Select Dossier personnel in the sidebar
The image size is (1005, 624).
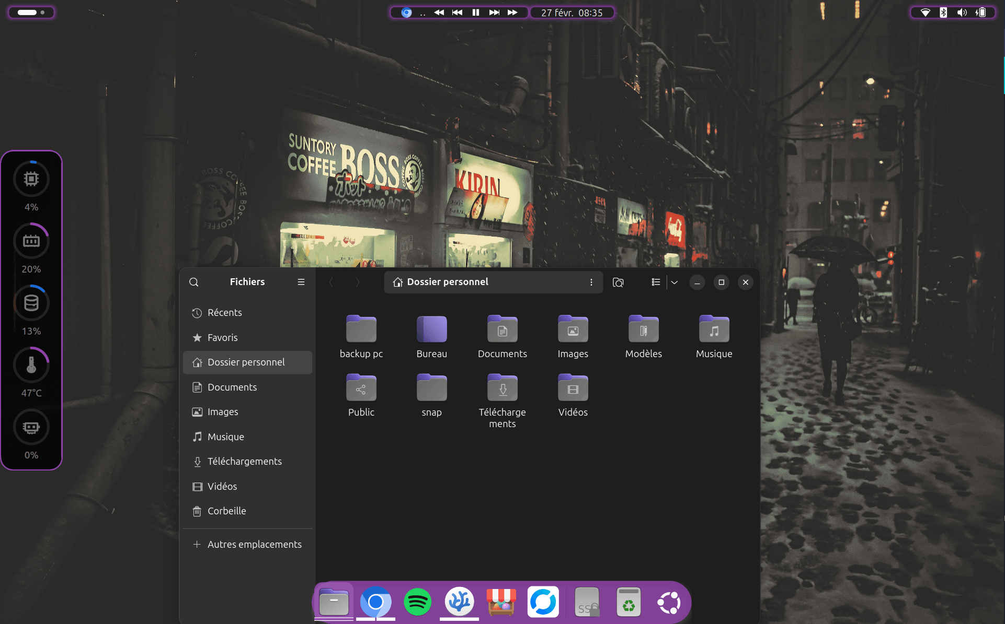pos(247,362)
